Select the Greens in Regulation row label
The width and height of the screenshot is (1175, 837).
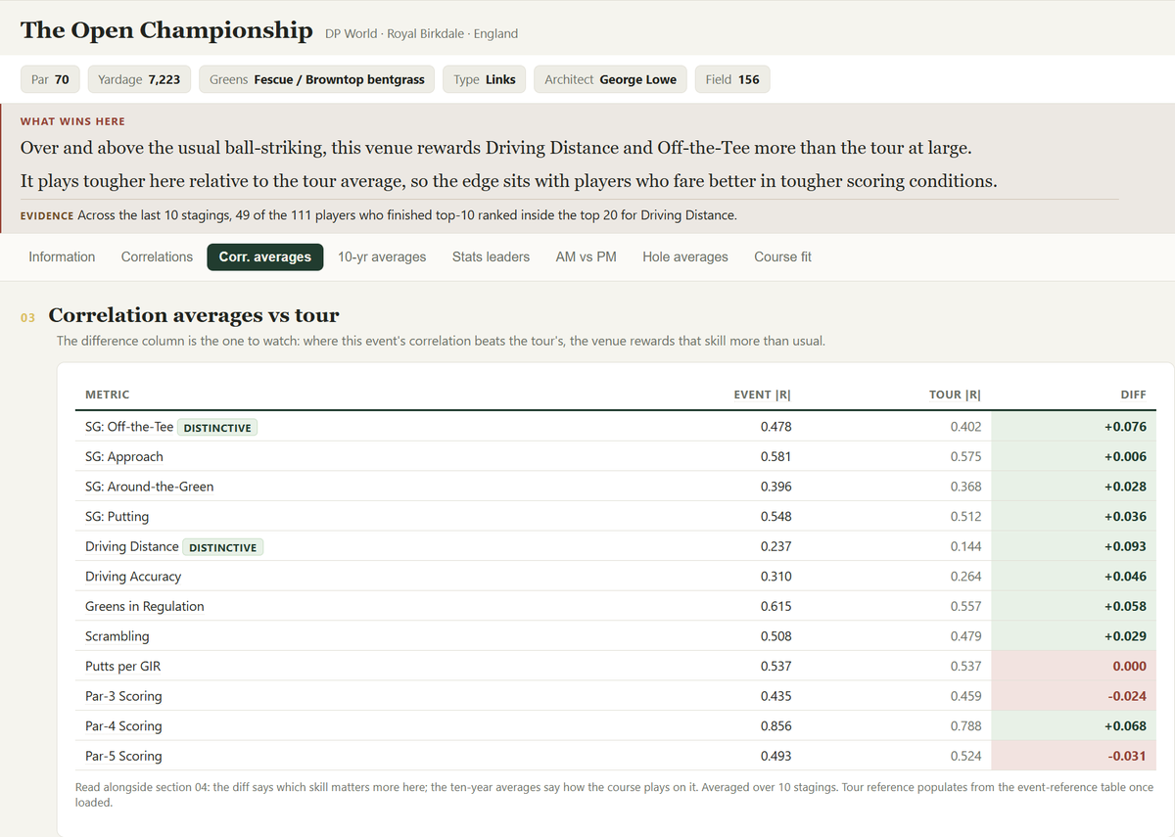(145, 606)
